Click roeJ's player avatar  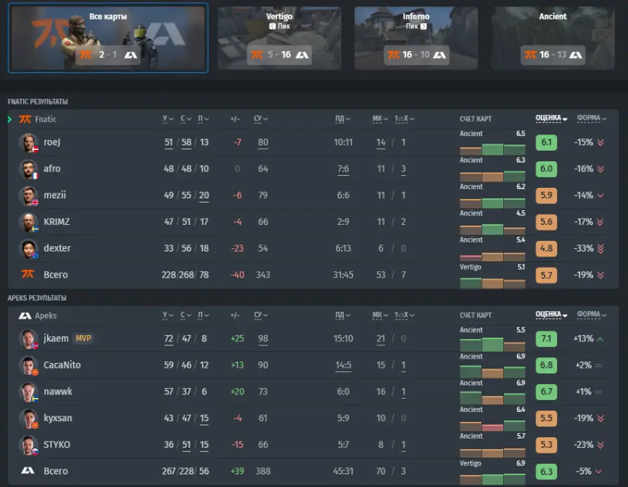tap(29, 142)
